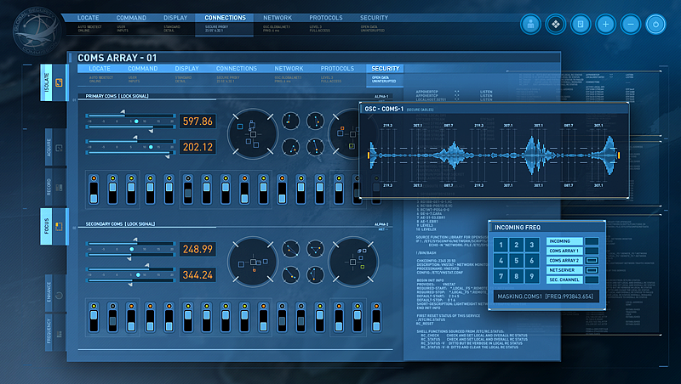681x384 pixels.
Task: Switch to the Network tab in top menu
Action: point(279,17)
